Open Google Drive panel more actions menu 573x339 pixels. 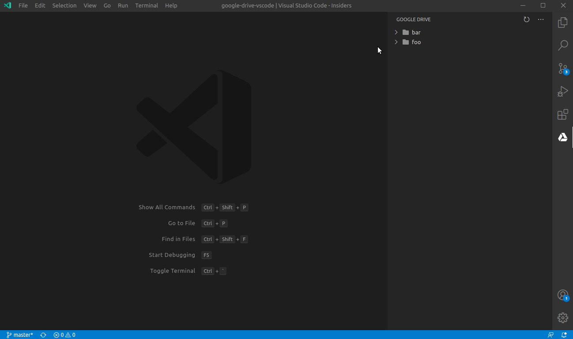(x=541, y=19)
